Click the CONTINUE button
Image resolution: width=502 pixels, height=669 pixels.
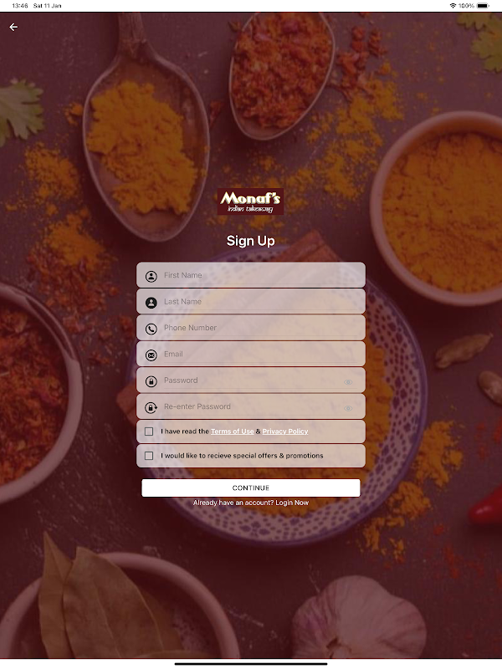(251, 488)
